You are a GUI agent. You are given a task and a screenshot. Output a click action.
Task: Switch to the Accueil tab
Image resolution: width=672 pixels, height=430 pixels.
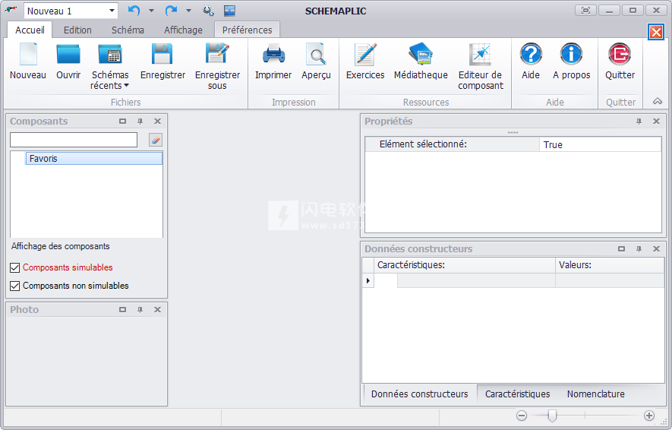click(x=30, y=30)
